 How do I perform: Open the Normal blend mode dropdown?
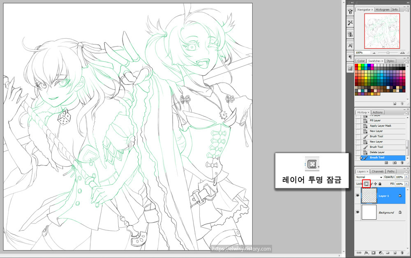point(369,177)
